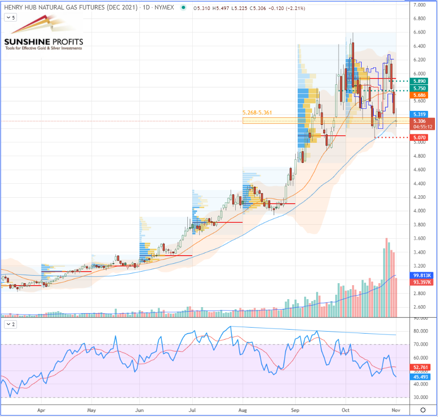438x417 pixels.
Task: Click the red 52.761 RSI label
Action: click(x=420, y=367)
